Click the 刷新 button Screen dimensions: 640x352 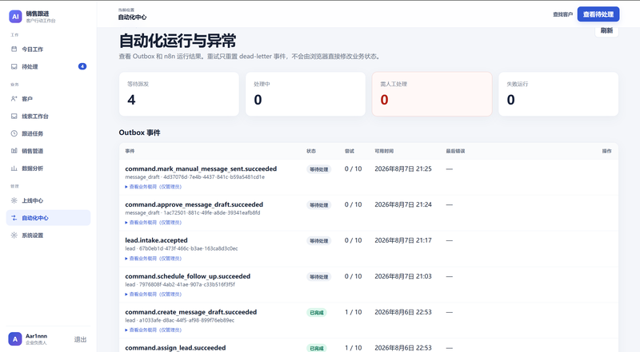point(606,30)
